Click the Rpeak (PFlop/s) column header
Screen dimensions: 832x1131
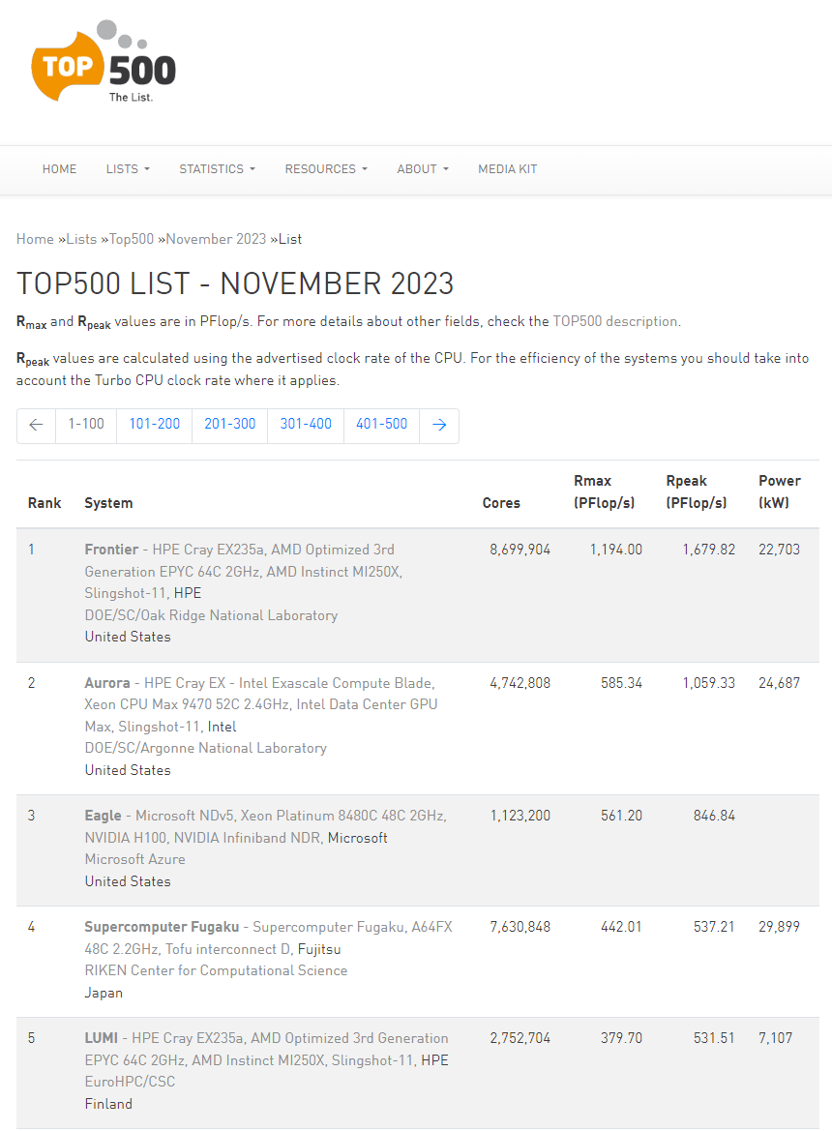697,491
